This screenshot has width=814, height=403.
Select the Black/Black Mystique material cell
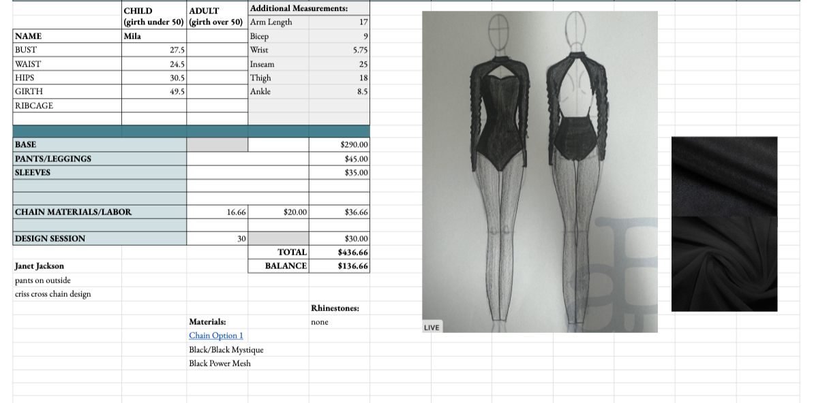pos(226,350)
